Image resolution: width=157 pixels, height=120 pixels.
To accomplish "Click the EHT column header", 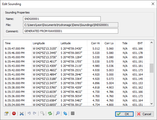I will coord(136,43).
